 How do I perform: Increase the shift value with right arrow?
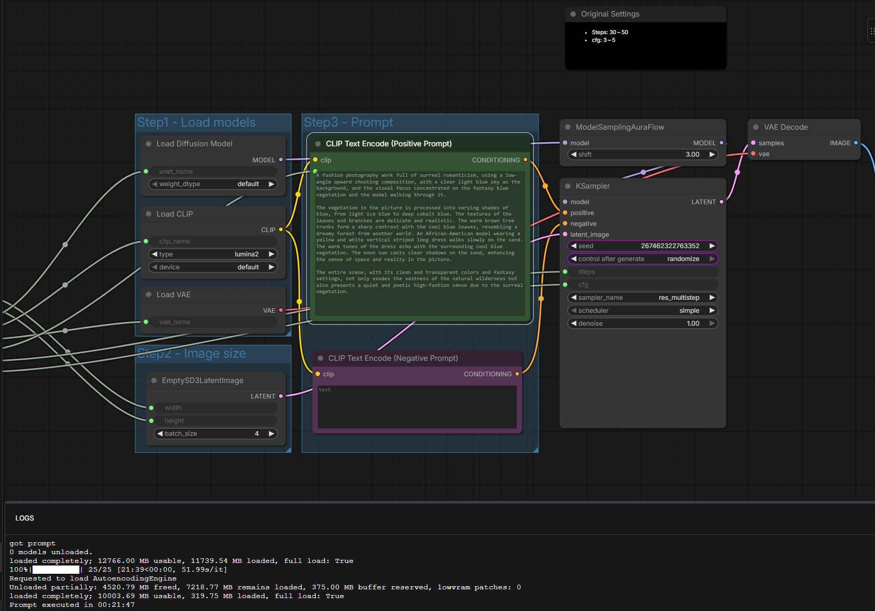tap(712, 155)
